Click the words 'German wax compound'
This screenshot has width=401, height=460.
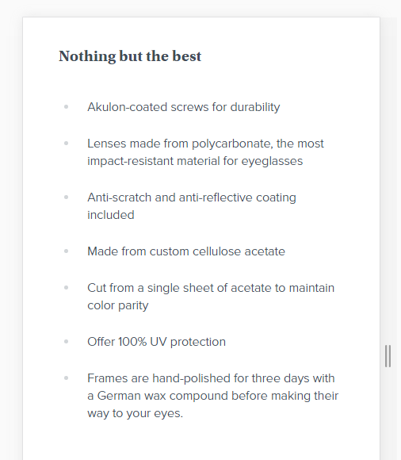[x=162, y=396]
